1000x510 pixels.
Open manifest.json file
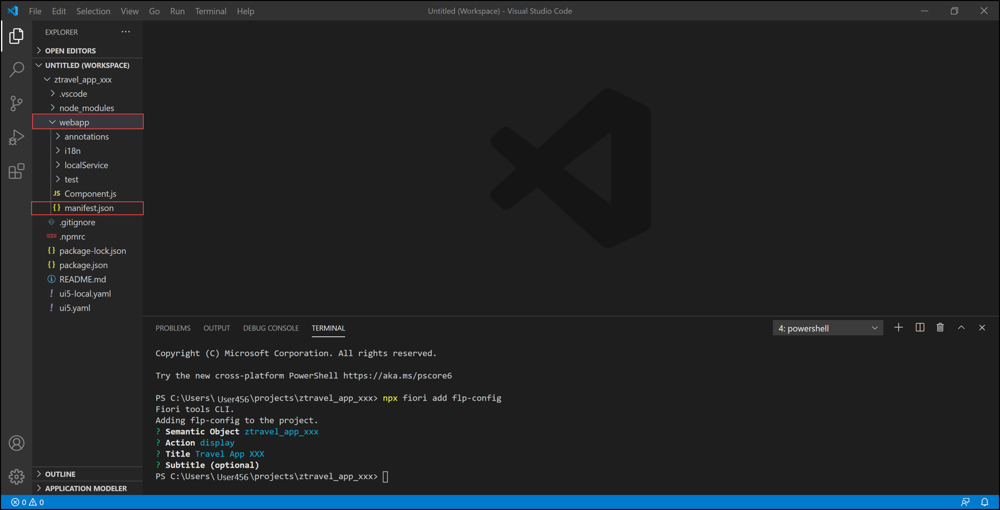pos(87,208)
